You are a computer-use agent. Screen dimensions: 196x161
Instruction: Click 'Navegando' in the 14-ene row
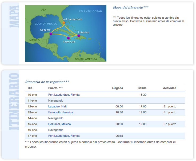56,118
